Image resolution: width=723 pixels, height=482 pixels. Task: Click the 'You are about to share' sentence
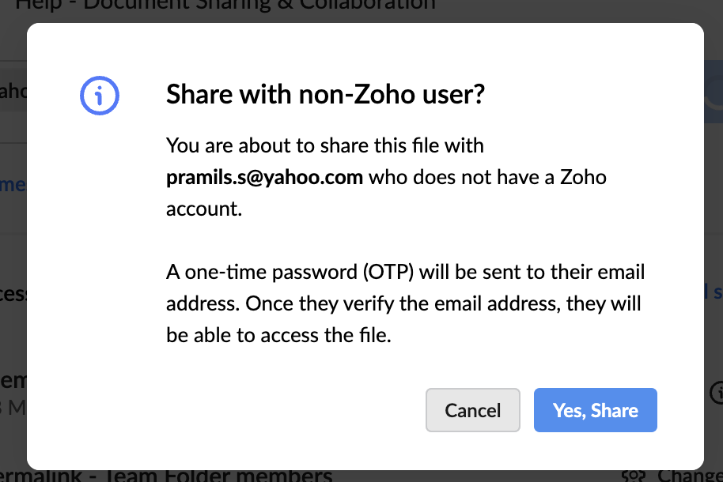point(324,145)
